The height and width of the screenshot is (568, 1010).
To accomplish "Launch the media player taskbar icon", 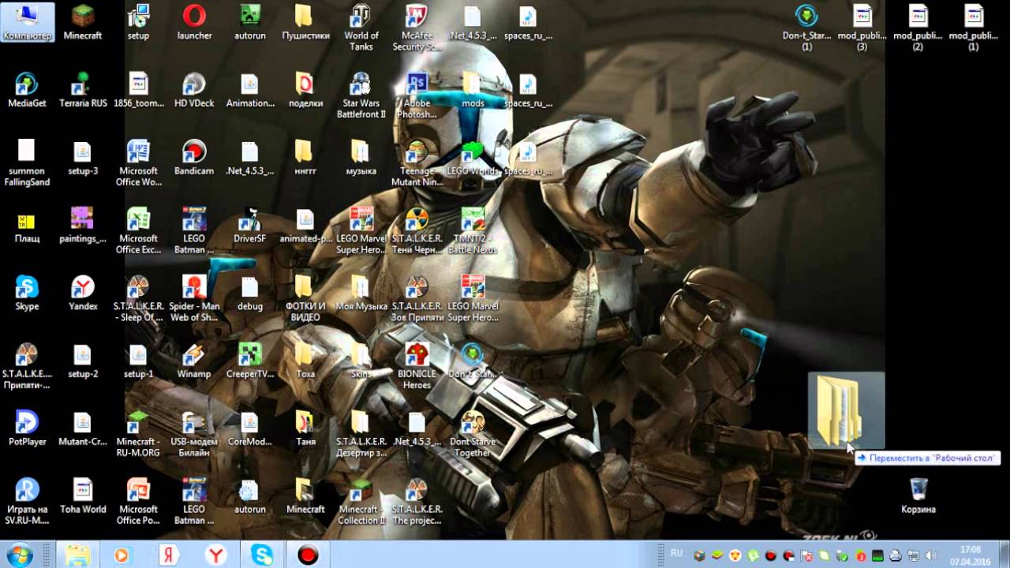I will point(121,555).
